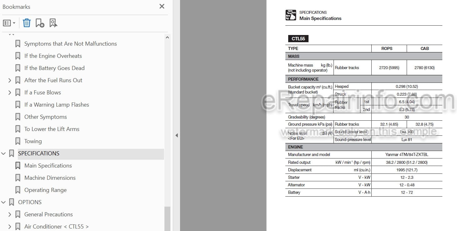Expand the Air Conditioner < CTL55 > bookmark
This screenshot has height=231, width=457.
point(10,227)
